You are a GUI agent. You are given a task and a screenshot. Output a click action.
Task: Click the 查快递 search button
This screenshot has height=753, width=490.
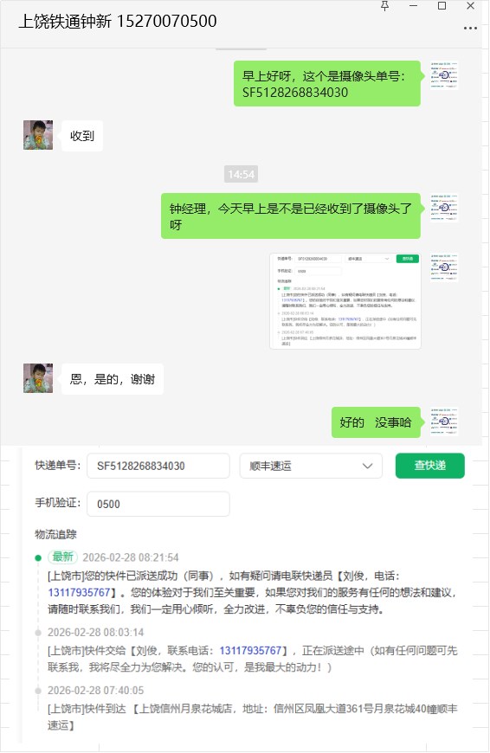[x=430, y=466]
